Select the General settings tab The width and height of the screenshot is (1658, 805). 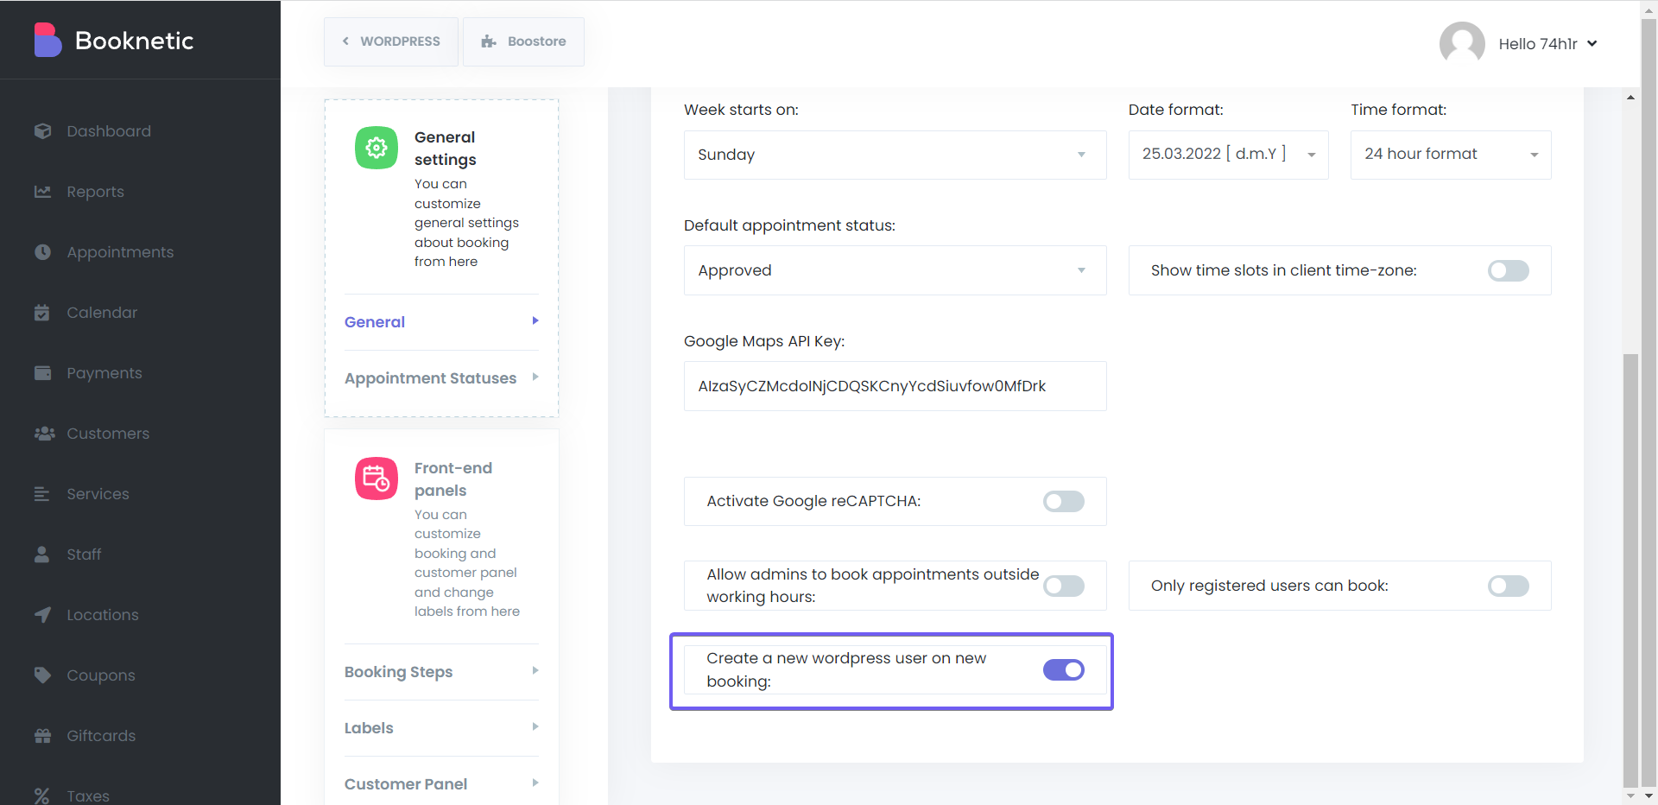374,321
